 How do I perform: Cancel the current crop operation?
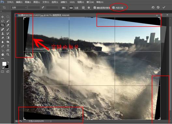pos(158,8)
